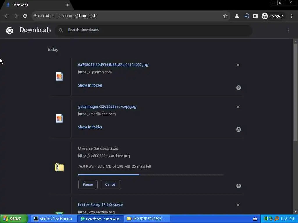
Task: Click the ftp.mozilla.org source URL
Action: point(96,212)
